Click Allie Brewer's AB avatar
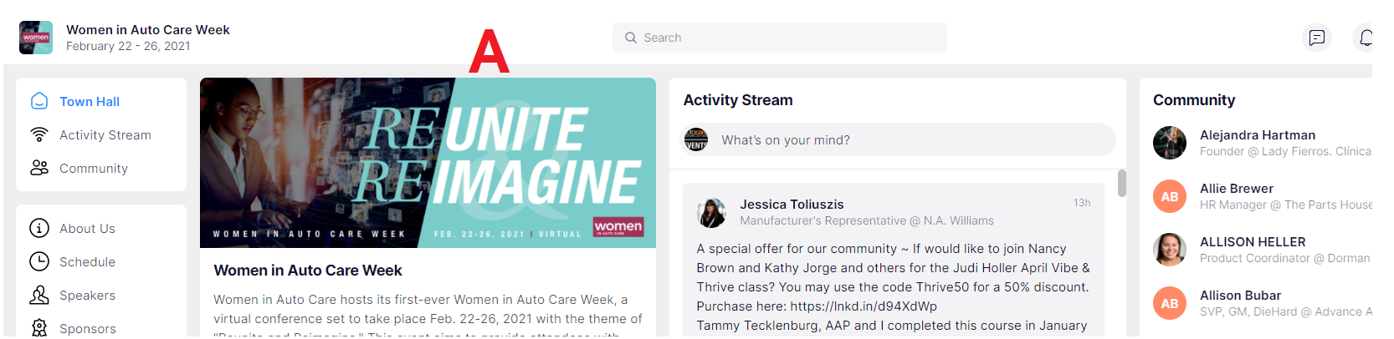This screenshot has height=339, width=1394. pos(1169,196)
